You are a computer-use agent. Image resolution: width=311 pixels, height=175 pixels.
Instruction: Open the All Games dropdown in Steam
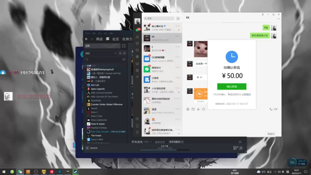point(142,142)
